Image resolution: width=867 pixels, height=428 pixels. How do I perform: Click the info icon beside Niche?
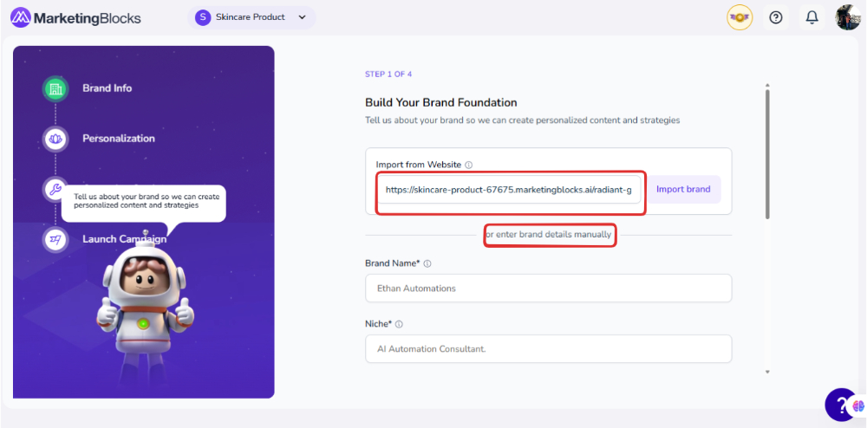tap(400, 324)
